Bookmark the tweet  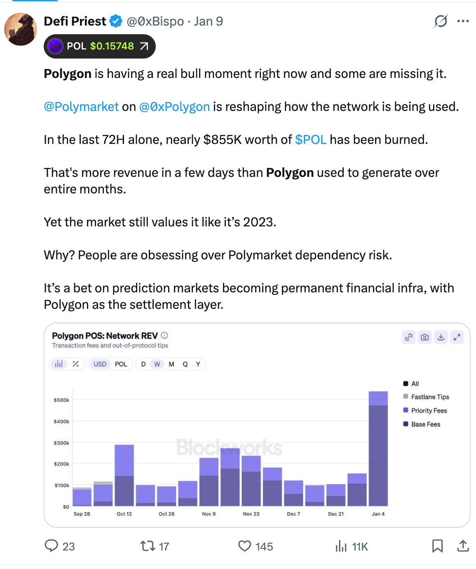[x=438, y=546]
